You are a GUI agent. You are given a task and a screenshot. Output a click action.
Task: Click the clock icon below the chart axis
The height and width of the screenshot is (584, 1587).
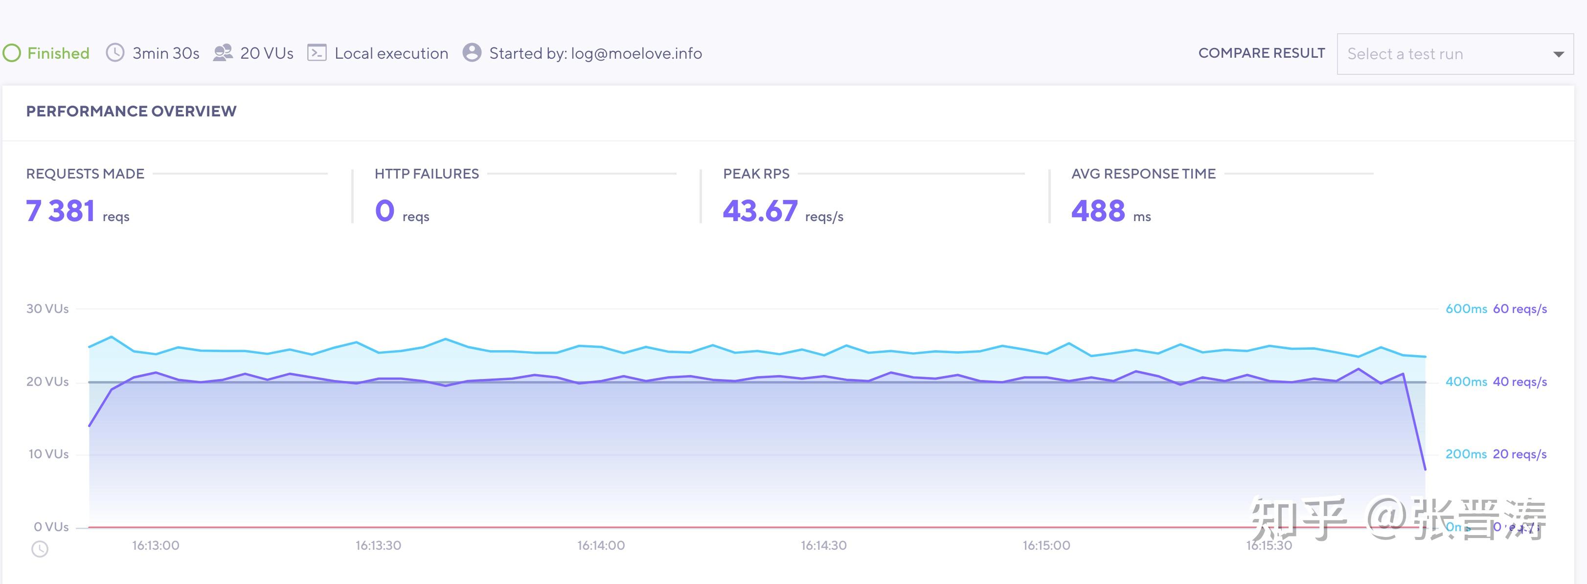[40, 549]
